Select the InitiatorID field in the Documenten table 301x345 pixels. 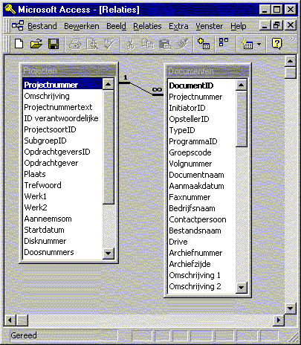(187, 108)
